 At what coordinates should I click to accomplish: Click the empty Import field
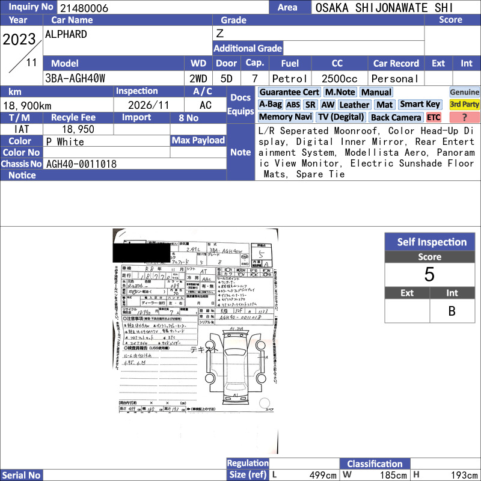142,129
